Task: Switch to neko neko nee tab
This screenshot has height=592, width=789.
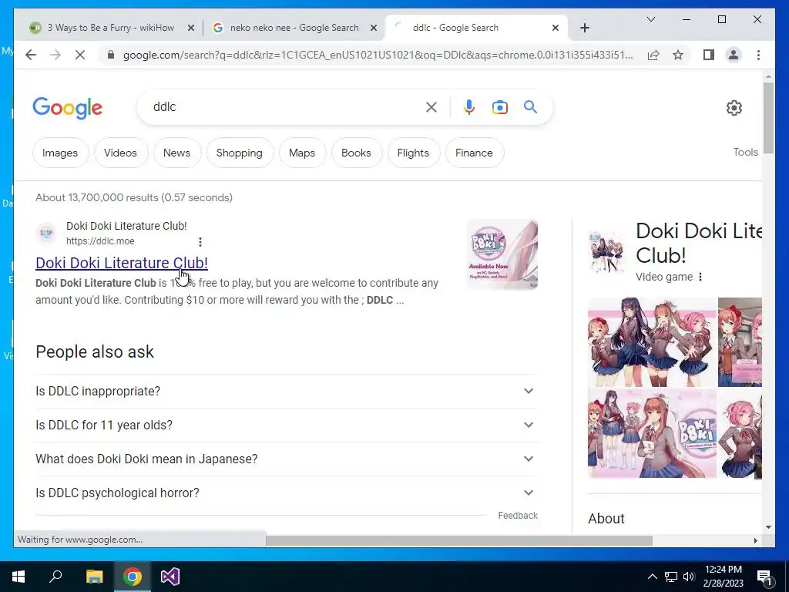Action: (x=294, y=28)
